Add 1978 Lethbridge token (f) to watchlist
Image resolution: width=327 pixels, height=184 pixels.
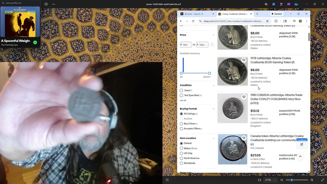[x=244, y=60]
